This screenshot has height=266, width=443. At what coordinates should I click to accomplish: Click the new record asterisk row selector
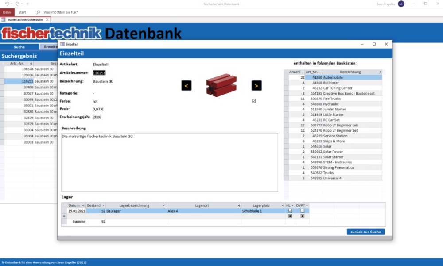coord(64,216)
